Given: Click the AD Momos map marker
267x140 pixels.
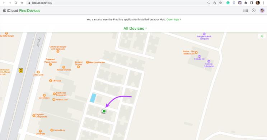Looking at the screenshot, I should (x=44, y=95).
